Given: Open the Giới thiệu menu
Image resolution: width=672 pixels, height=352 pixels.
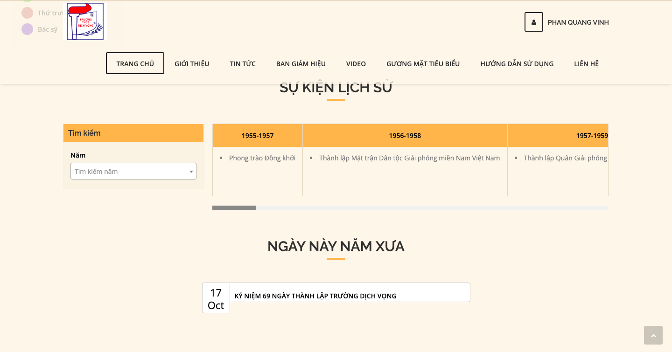Looking at the screenshot, I should 192,63.
